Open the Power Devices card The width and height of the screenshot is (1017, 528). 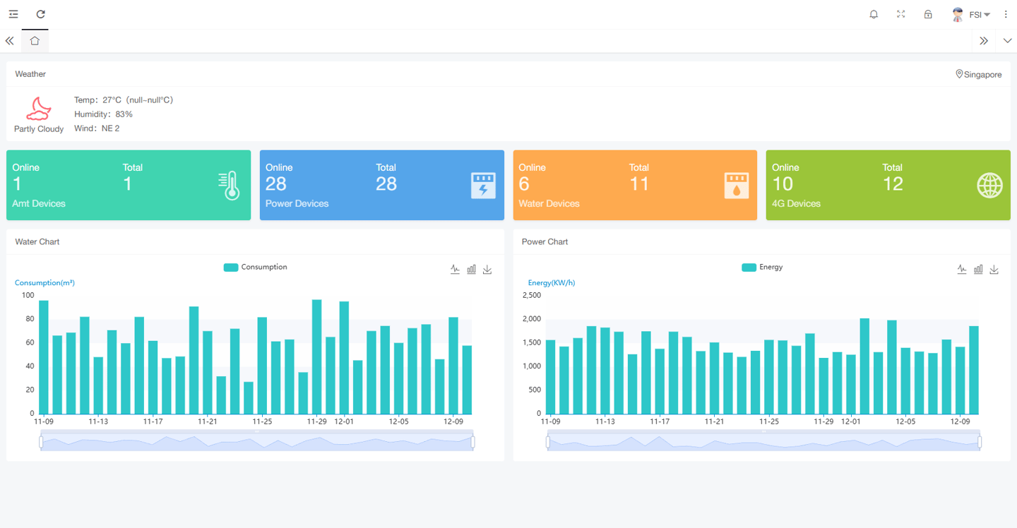click(x=382, y=185)
